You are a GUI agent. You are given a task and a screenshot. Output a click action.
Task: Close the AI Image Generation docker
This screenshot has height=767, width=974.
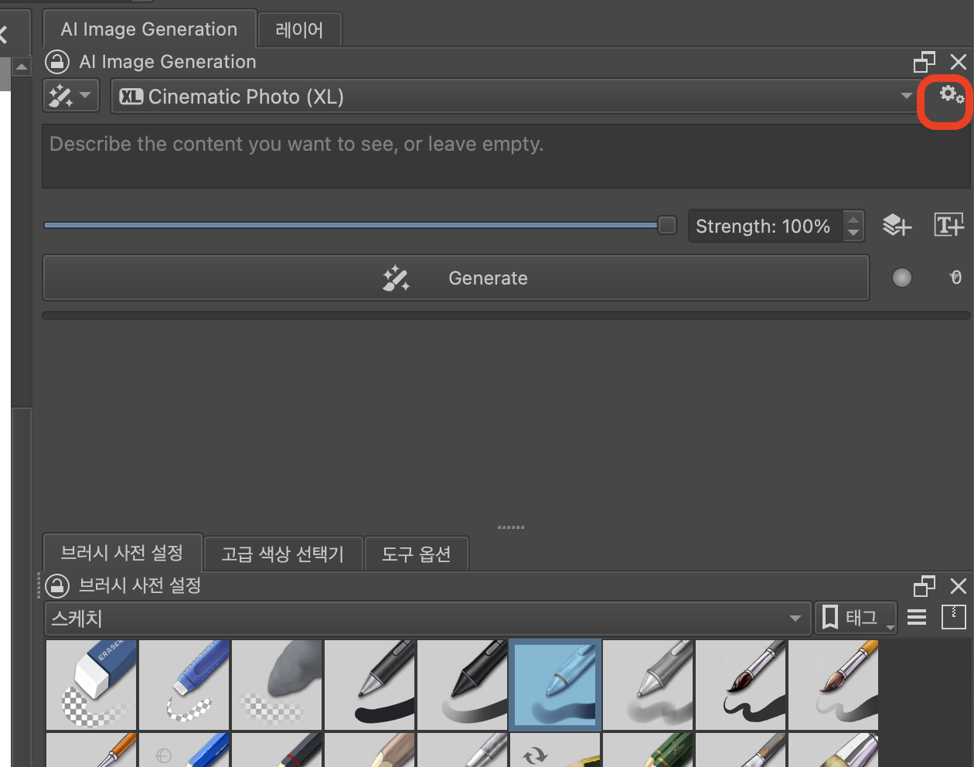tap(959, 62)
